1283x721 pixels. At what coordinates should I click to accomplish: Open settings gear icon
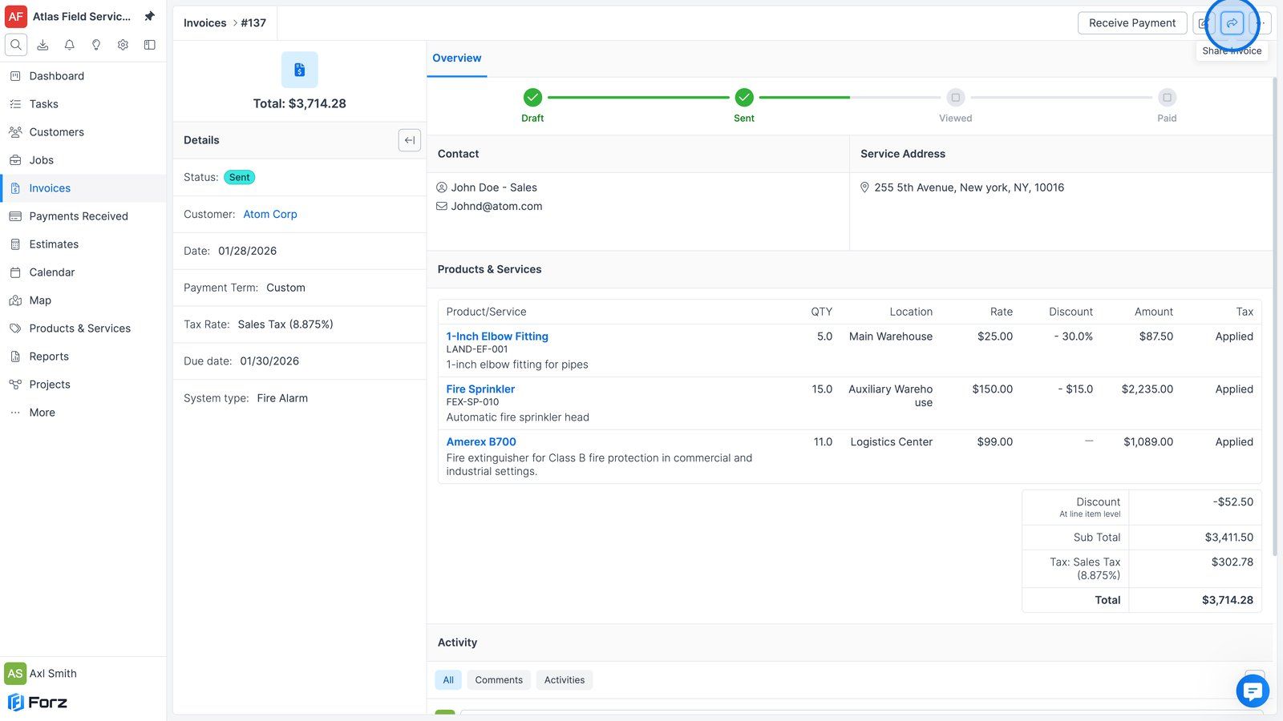123,45
